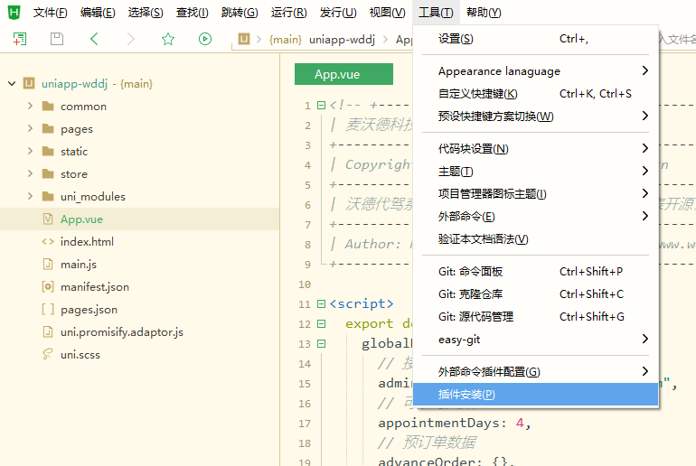Open 代码块设置(N) submenu

(536, 148)
